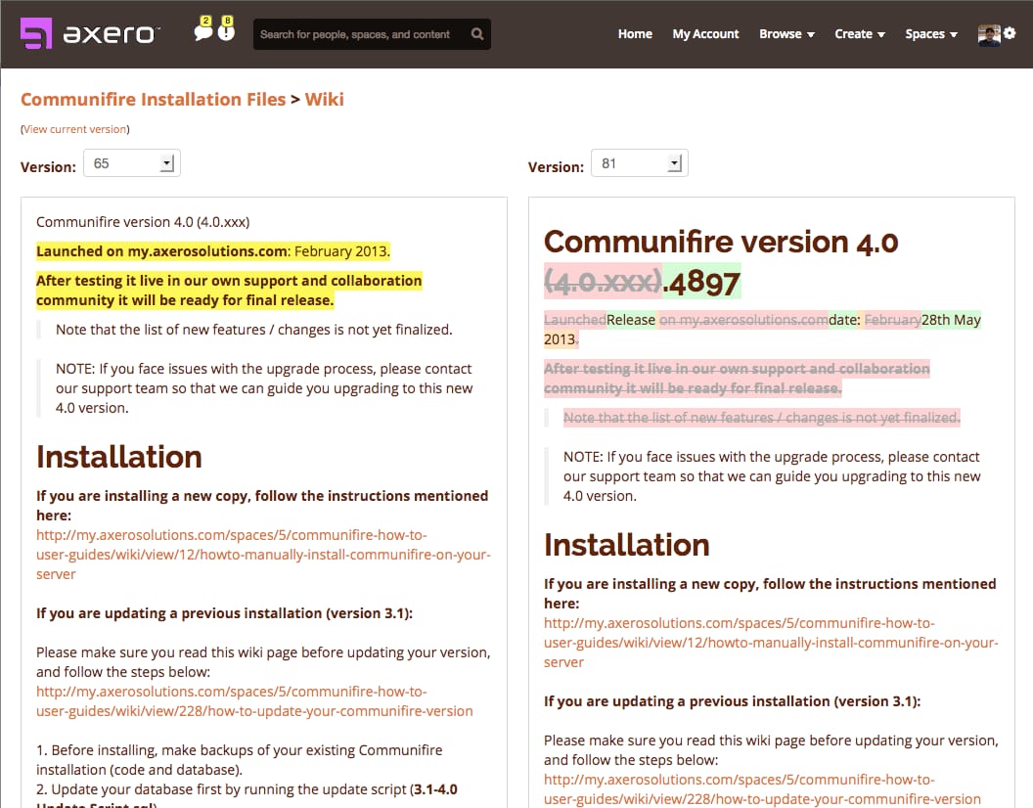Click the right panel Installation heading
This screenshot has height=808, width=1033.
click(x=626, y=545)
